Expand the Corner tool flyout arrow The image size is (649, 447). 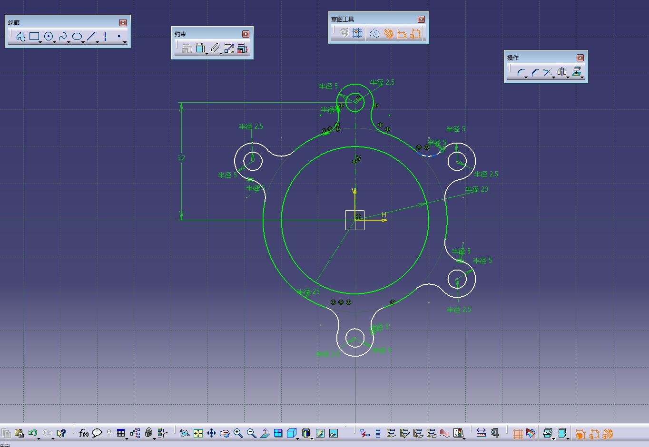tap(526, 77)
